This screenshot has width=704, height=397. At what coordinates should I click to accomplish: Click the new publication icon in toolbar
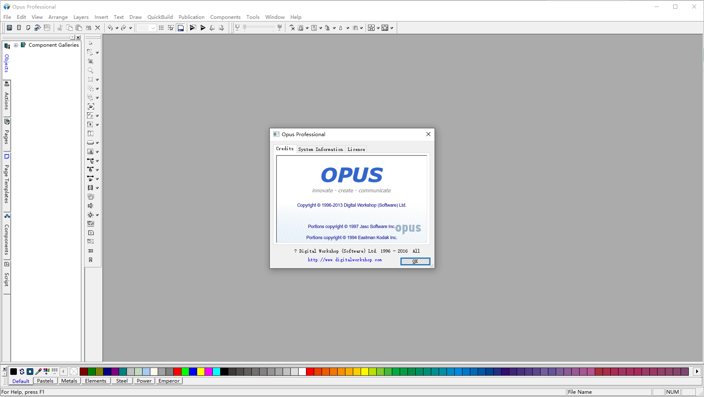click(x=9, y=28)
